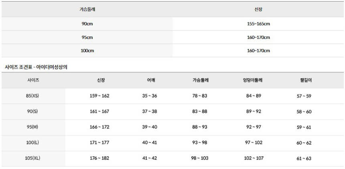Viewport: 345px width, 169px height.
Task: Select the 100(L) size row label
Action: pyautogui.click(x=33, y=143)
